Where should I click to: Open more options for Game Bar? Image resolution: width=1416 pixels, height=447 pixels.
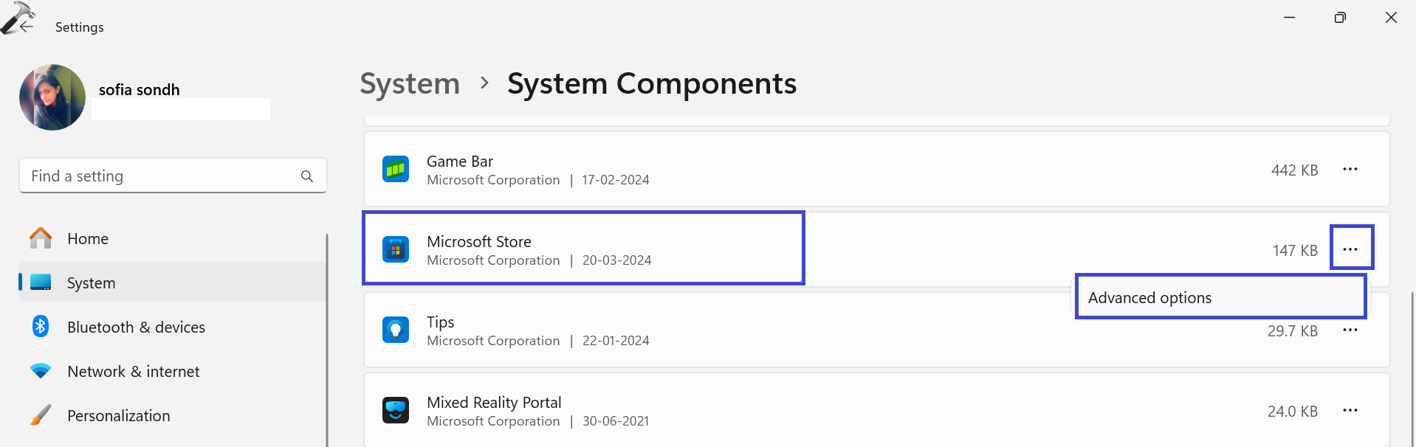click(1350, 170)
